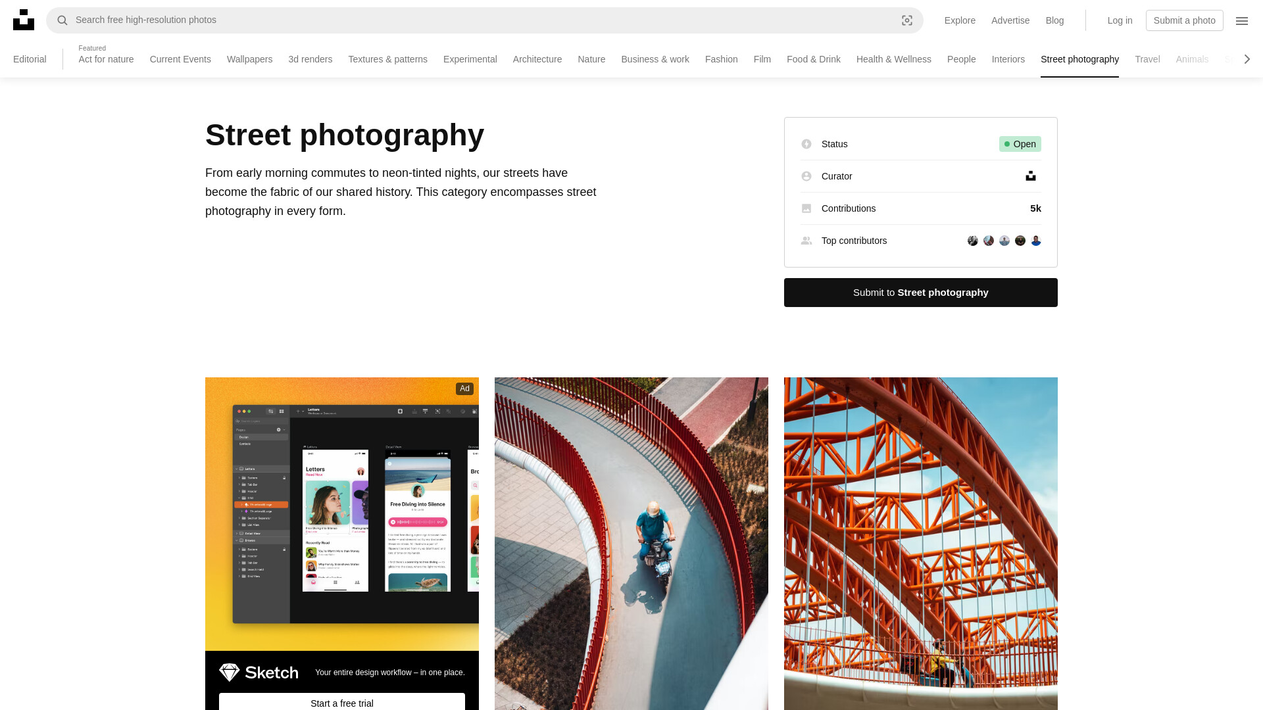Select Fashion category
The image size is (1263, 710).
[x=721, y=59]
